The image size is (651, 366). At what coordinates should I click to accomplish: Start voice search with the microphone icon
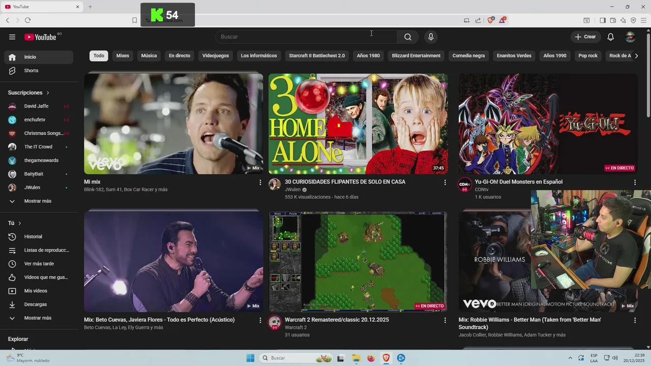click(x=431, y=37)
